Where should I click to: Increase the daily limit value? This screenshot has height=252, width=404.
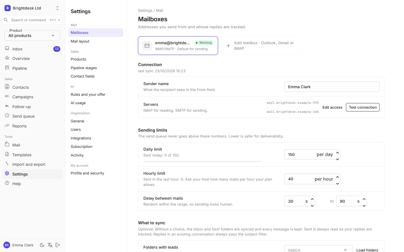pyautogui.click(x=338, y=152)
